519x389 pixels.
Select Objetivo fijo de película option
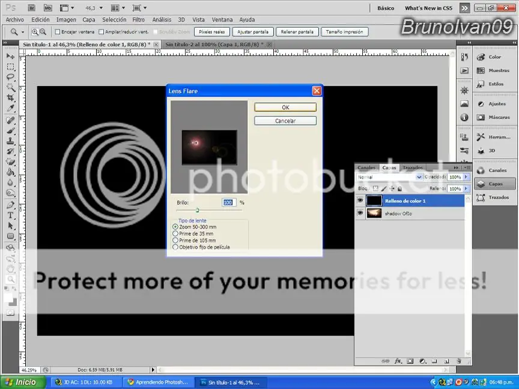tap(175, 247)
